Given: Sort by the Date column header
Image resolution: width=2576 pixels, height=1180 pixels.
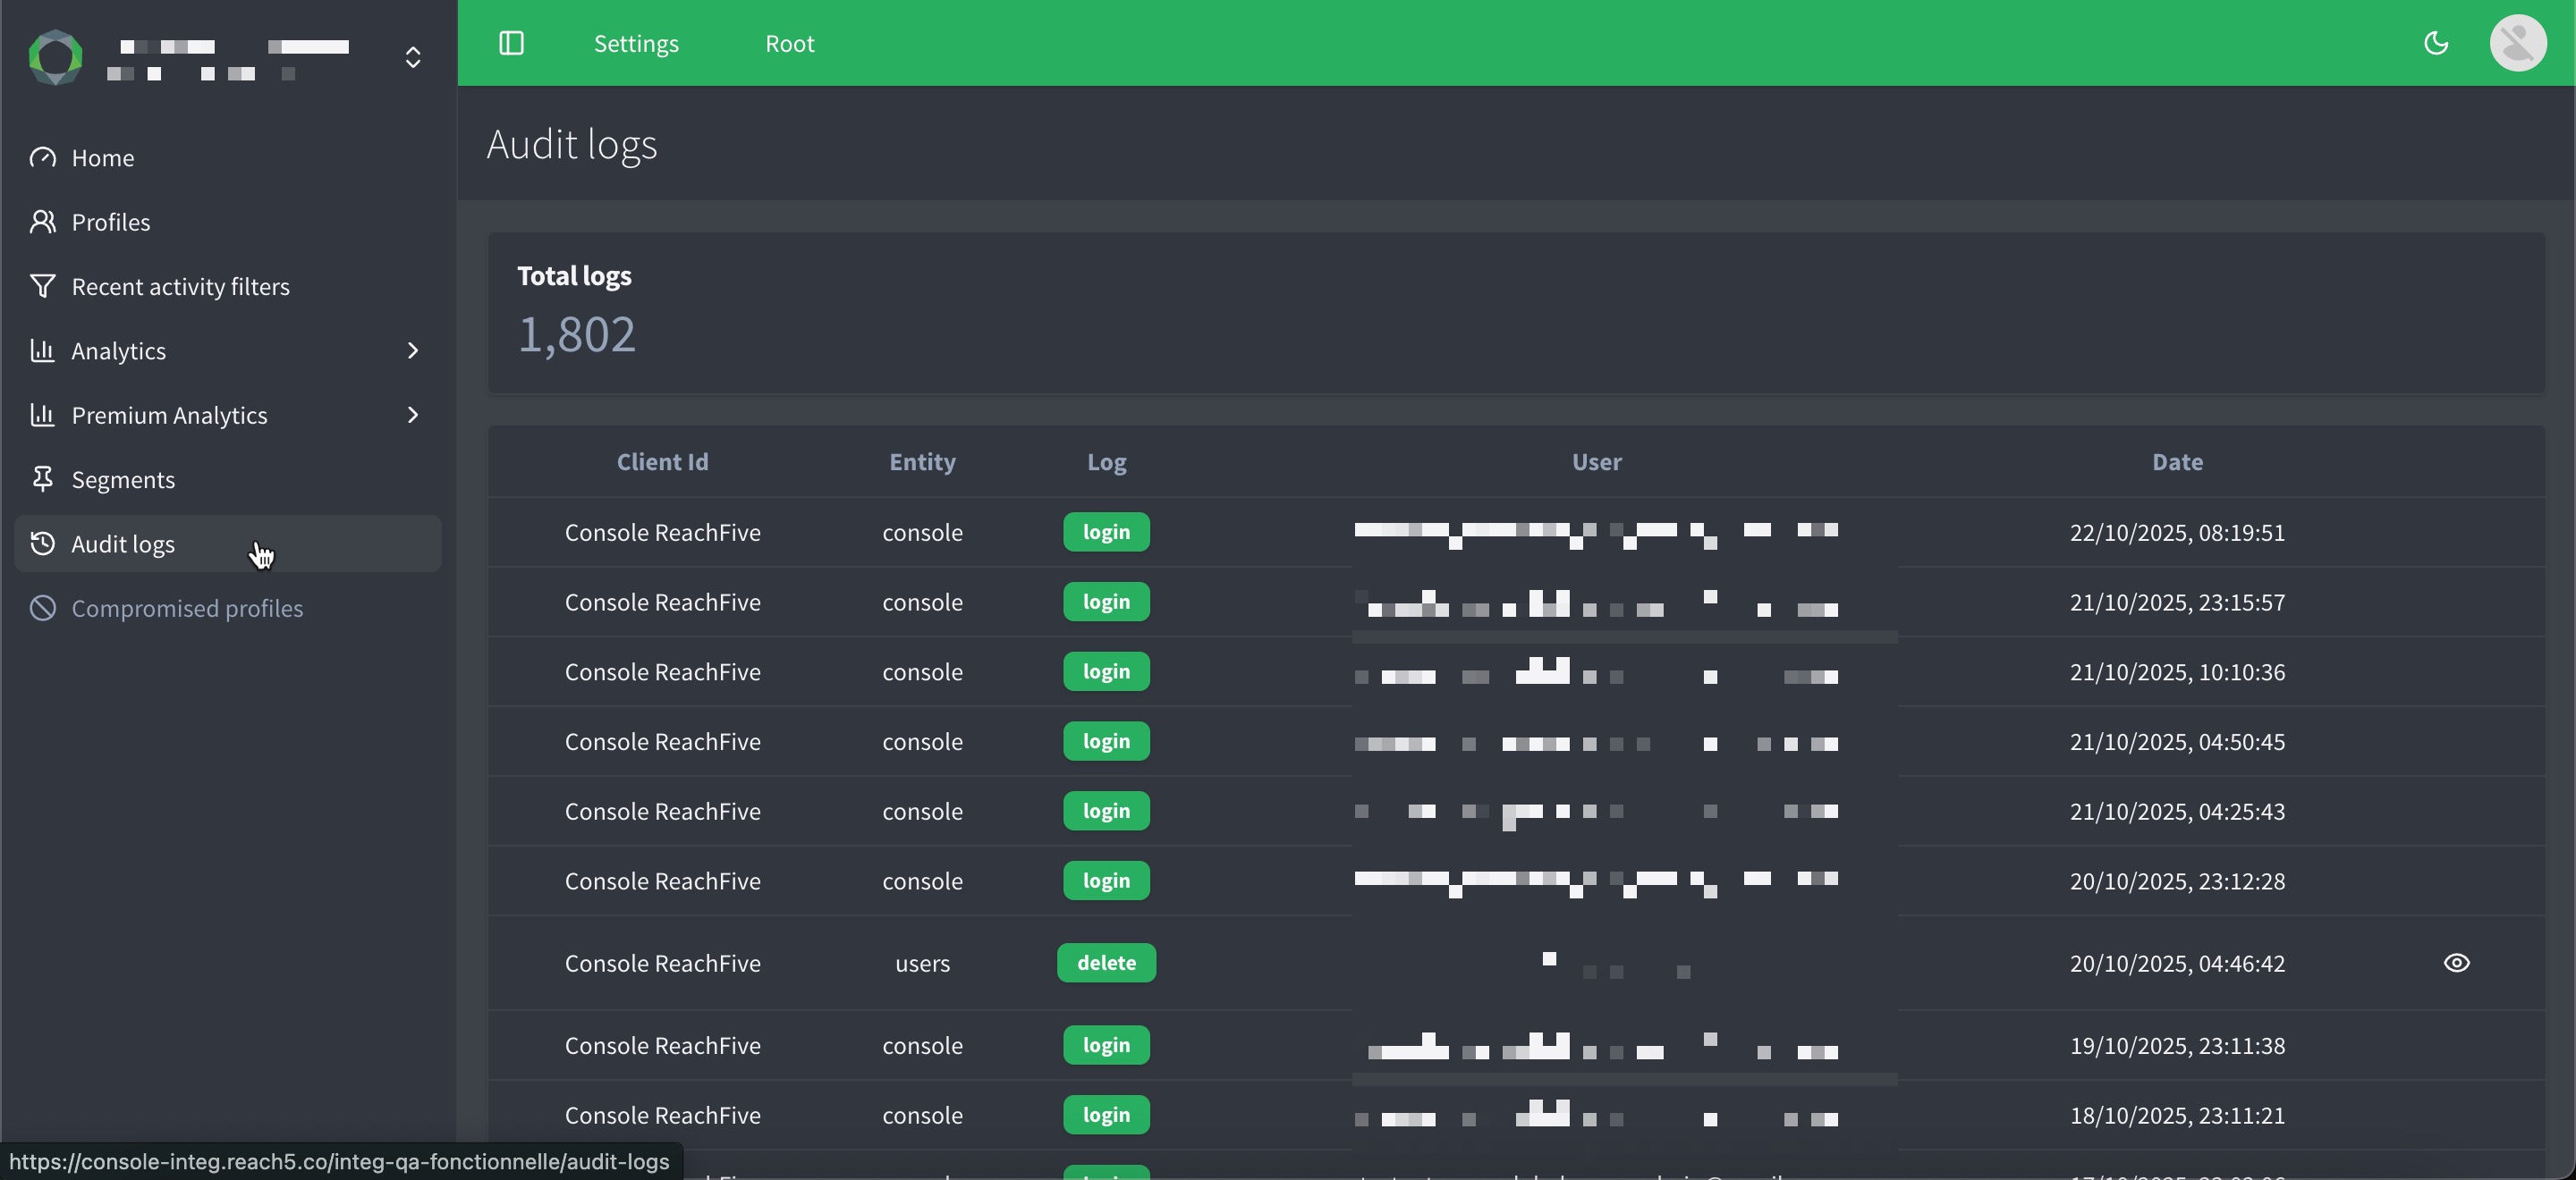Looking at the screenshot, I should coord(2178,461).
